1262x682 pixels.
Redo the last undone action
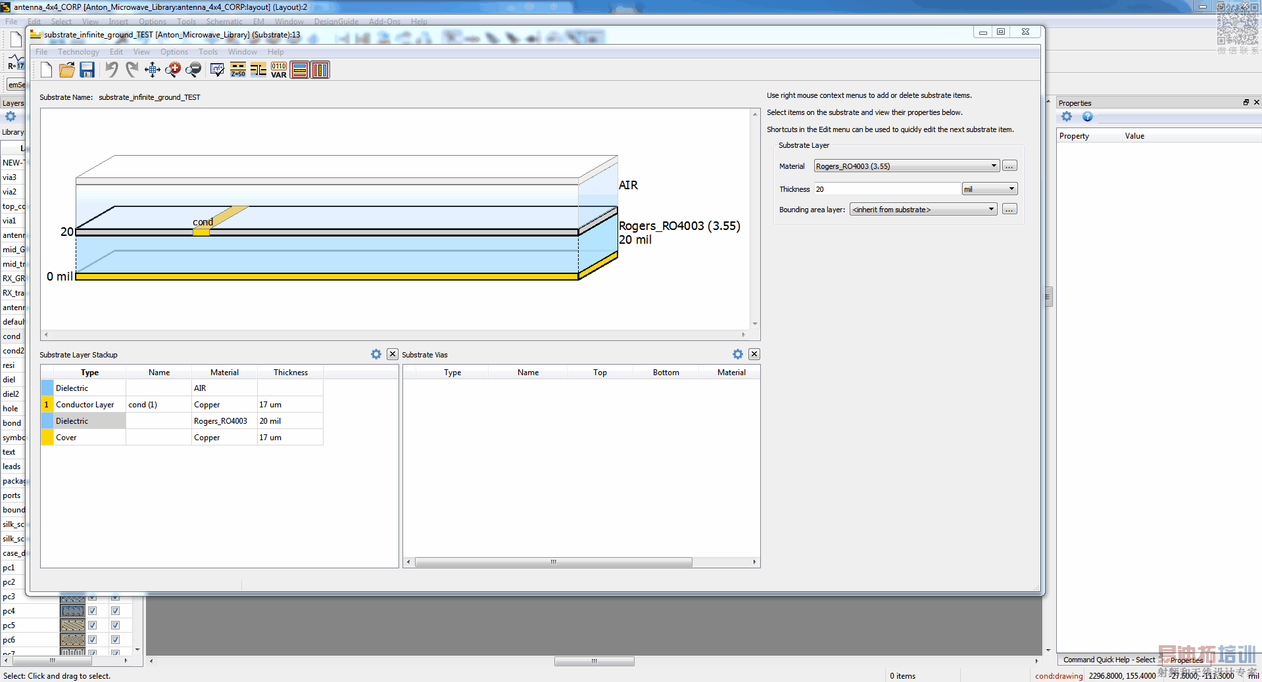click(x=132, y=70)
